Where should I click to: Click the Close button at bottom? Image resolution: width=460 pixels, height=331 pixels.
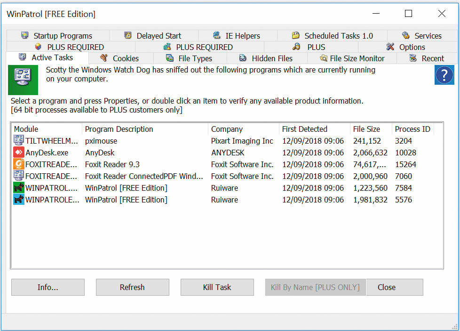pos(395,287)
